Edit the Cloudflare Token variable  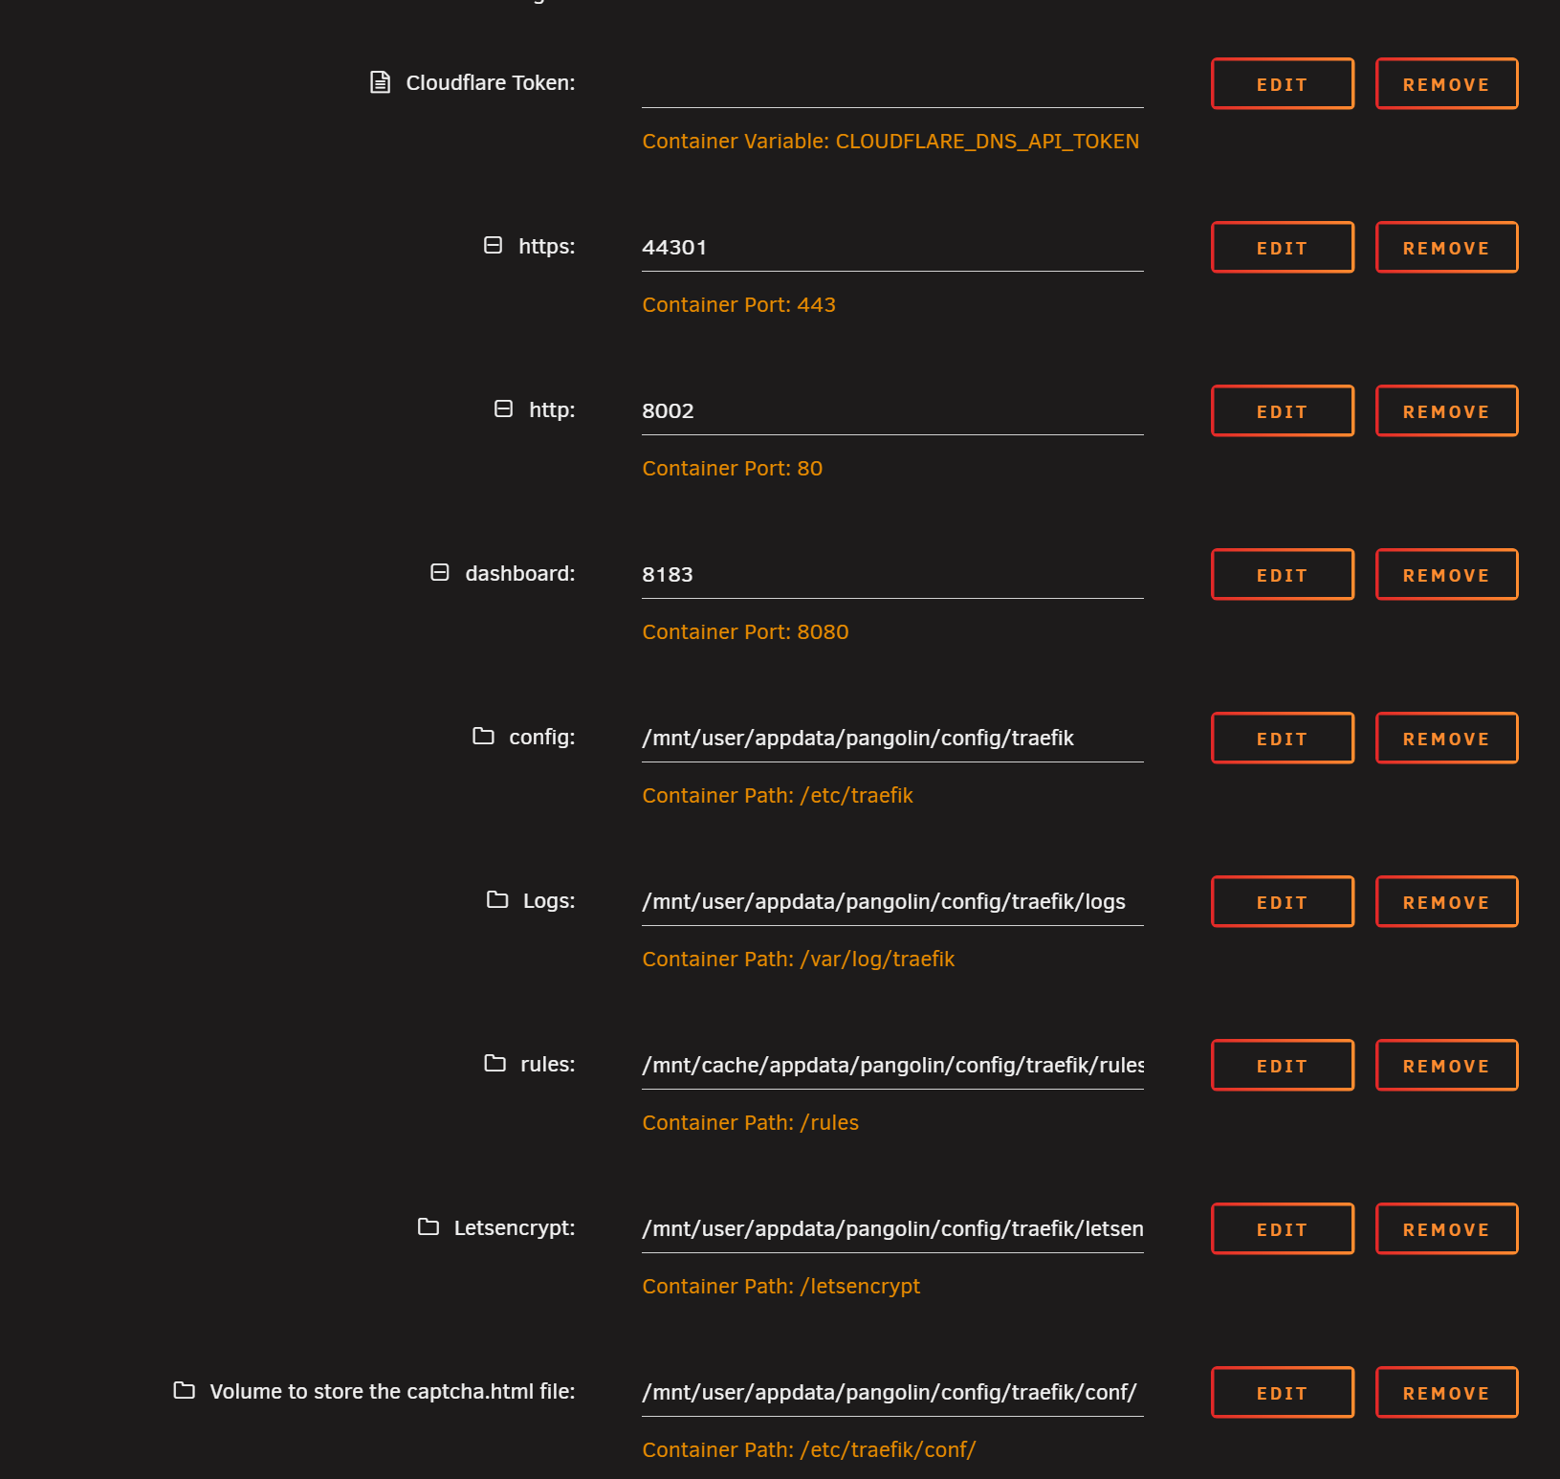1282,84
